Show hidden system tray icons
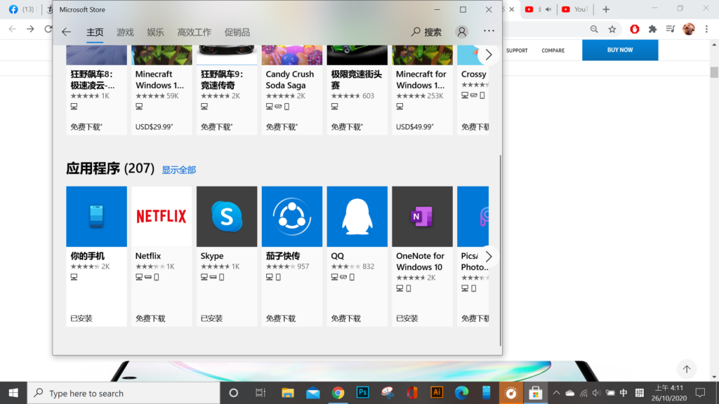The width and height of the screenshot is (719, 404). [x=556, y=393]
